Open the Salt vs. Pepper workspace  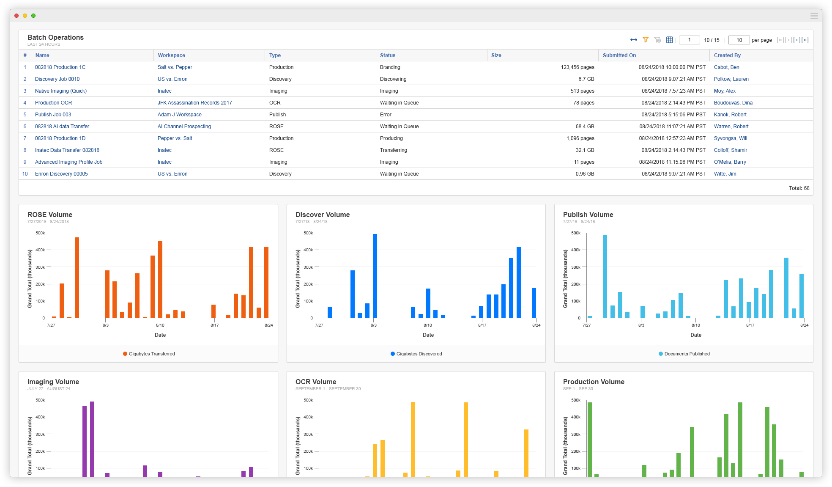(175, 67)
